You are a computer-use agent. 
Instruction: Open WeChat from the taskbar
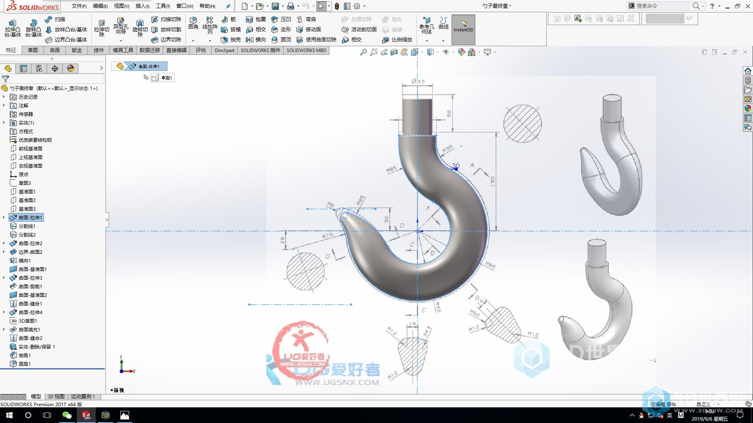coord(67,415)
